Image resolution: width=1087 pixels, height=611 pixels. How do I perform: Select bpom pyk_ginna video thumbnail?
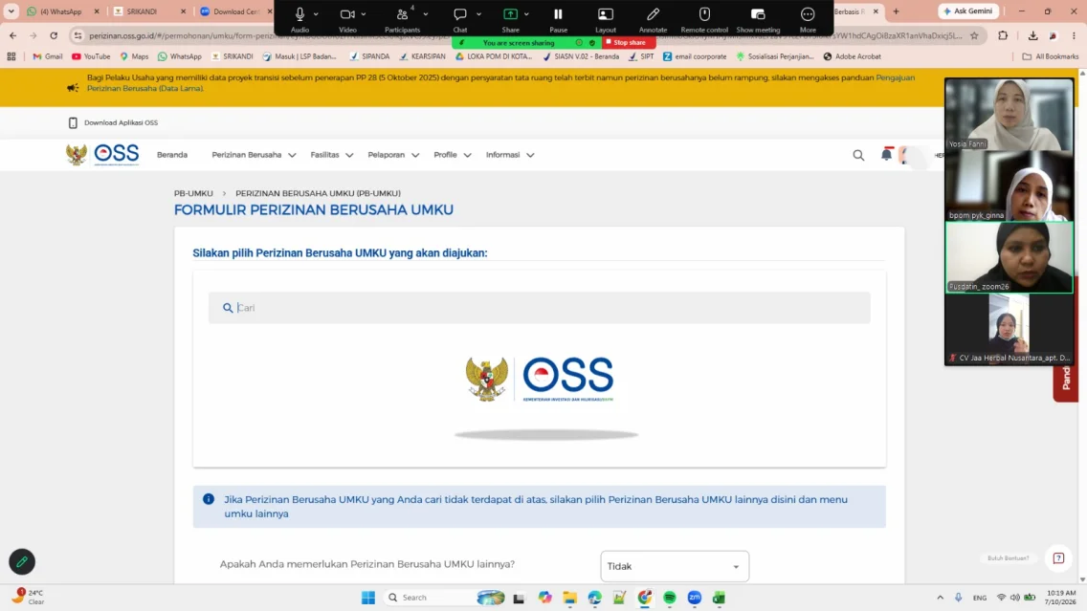[1009, 185]
